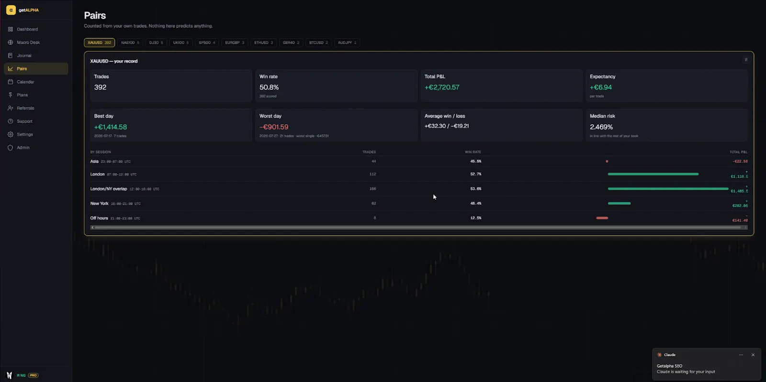This screenshot has height=382, width=766.
Task: Open Support via the help icon
Action: [11, 121]
